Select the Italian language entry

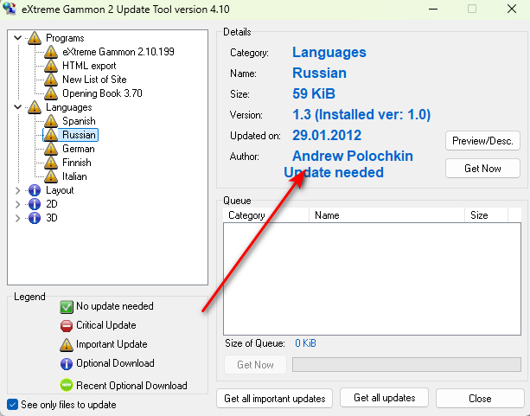point(74,176)
